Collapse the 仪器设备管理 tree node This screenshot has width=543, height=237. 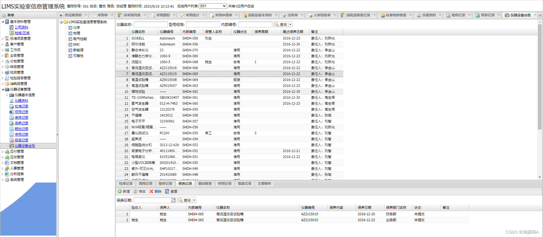click(x=3, y=89)
